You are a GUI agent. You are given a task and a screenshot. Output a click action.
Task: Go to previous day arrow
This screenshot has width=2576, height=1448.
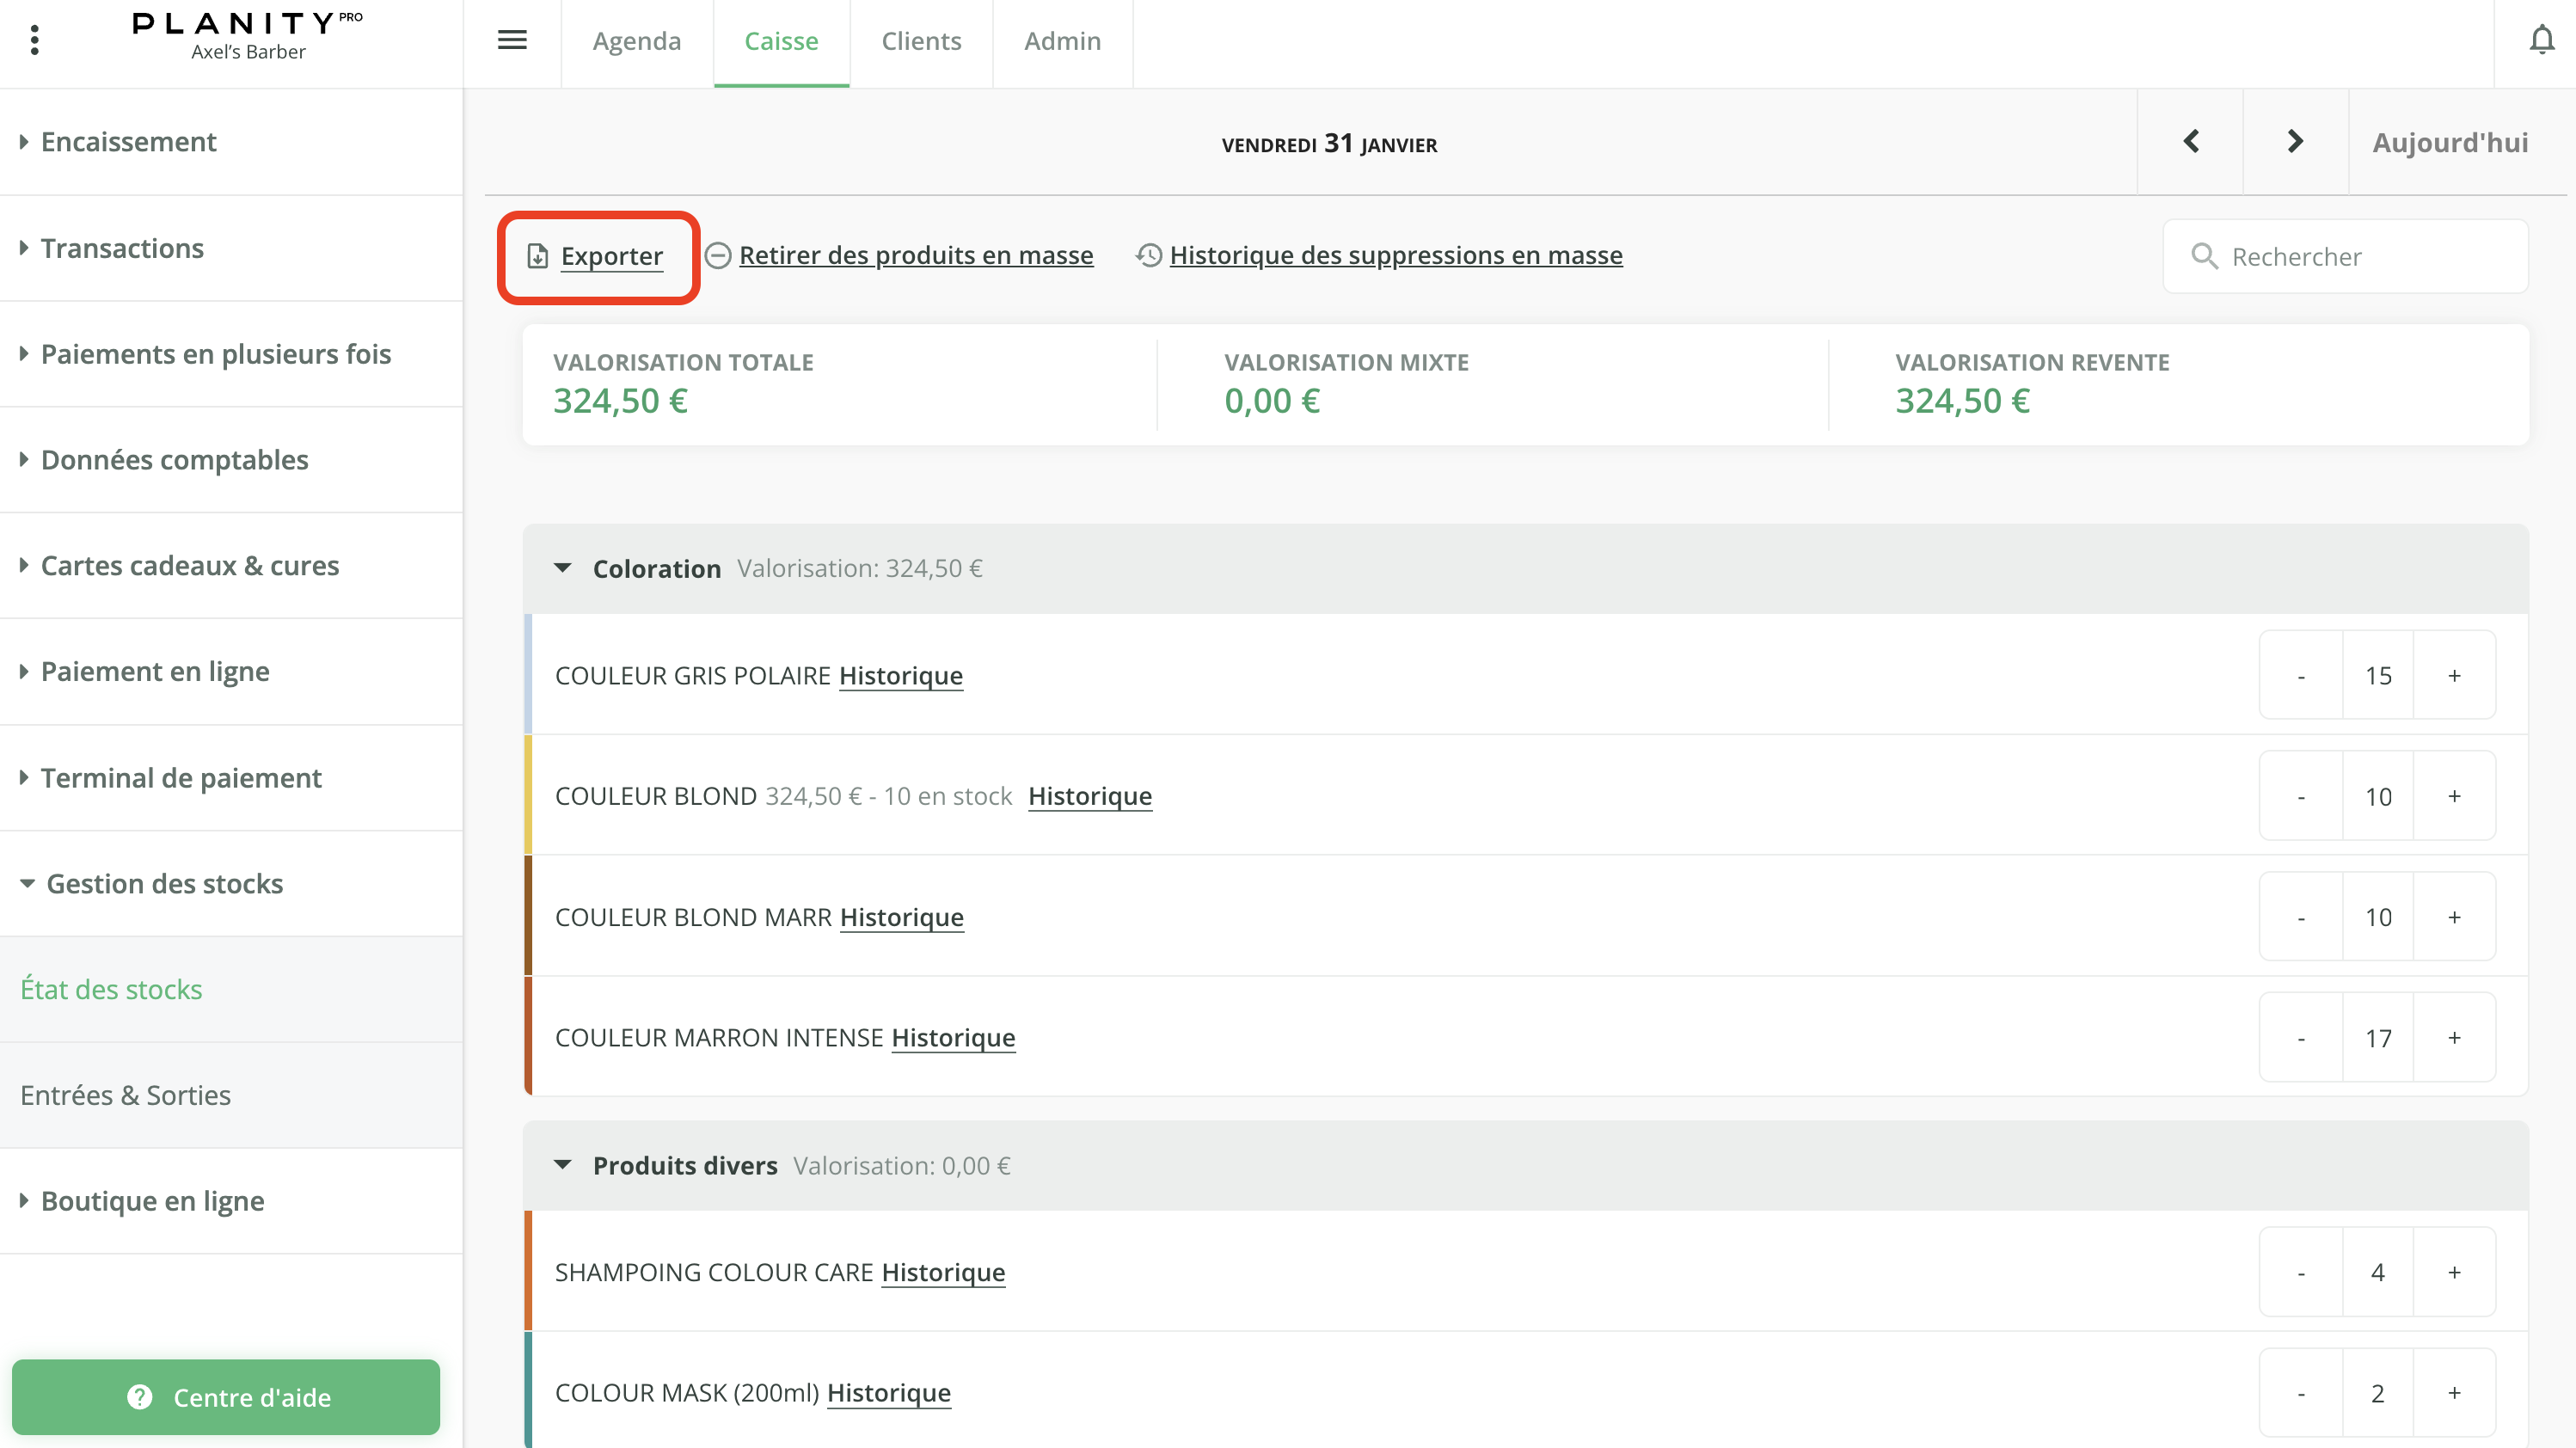pyautogui.click(x=2191, y=142)
